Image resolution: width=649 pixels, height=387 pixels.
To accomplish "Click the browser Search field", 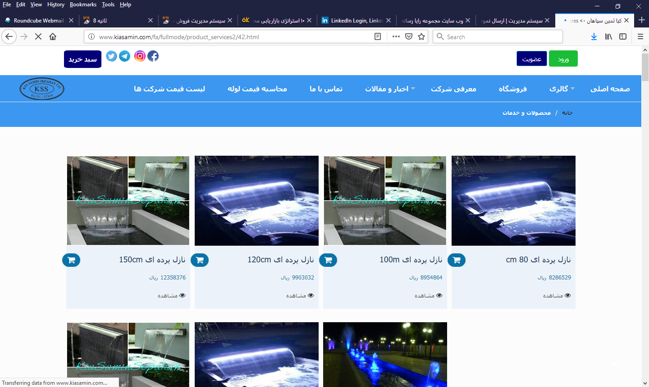I will coord(498,36).
